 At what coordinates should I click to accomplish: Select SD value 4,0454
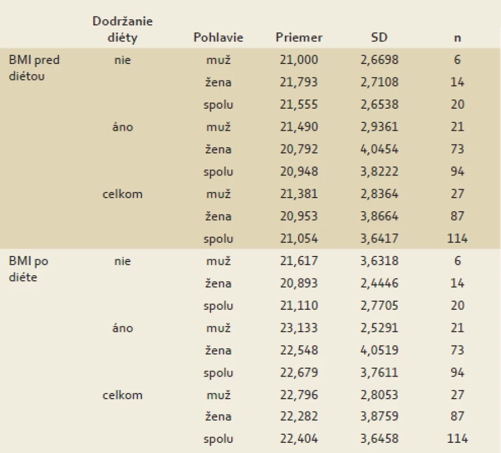point(379,149)
